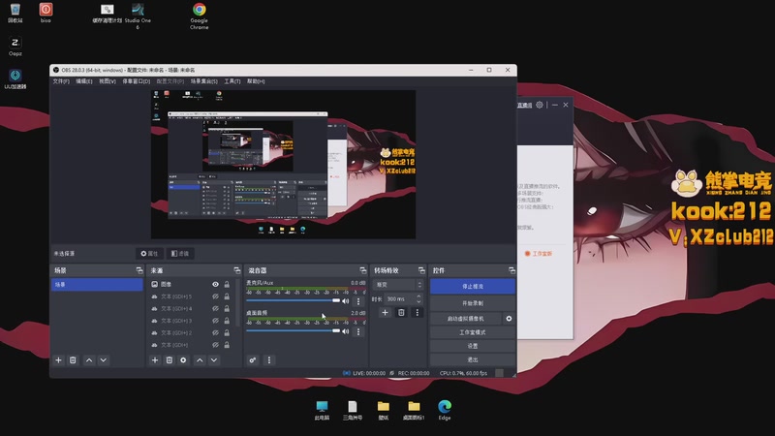Undock the Sources panel
Screen dimensions: 775x436
pyautogui.click(x=236, y=270)
